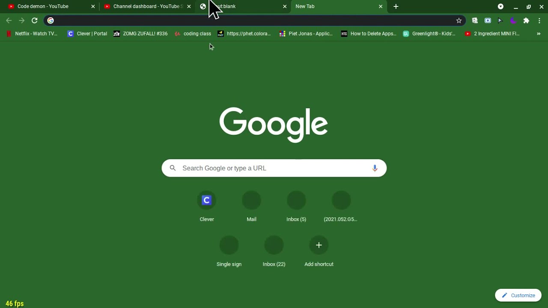This screenshot has height=308, width=548.
Task: Open Clever | Portal bookmark
Action: click(x=87, y=34)
